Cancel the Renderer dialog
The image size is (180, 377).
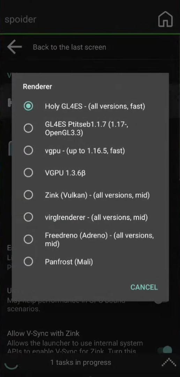click(144, 287)
